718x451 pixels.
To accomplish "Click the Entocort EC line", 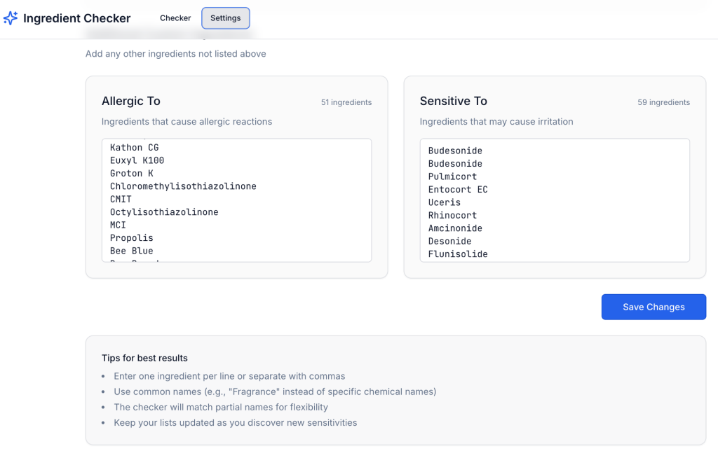I will 458,190.
